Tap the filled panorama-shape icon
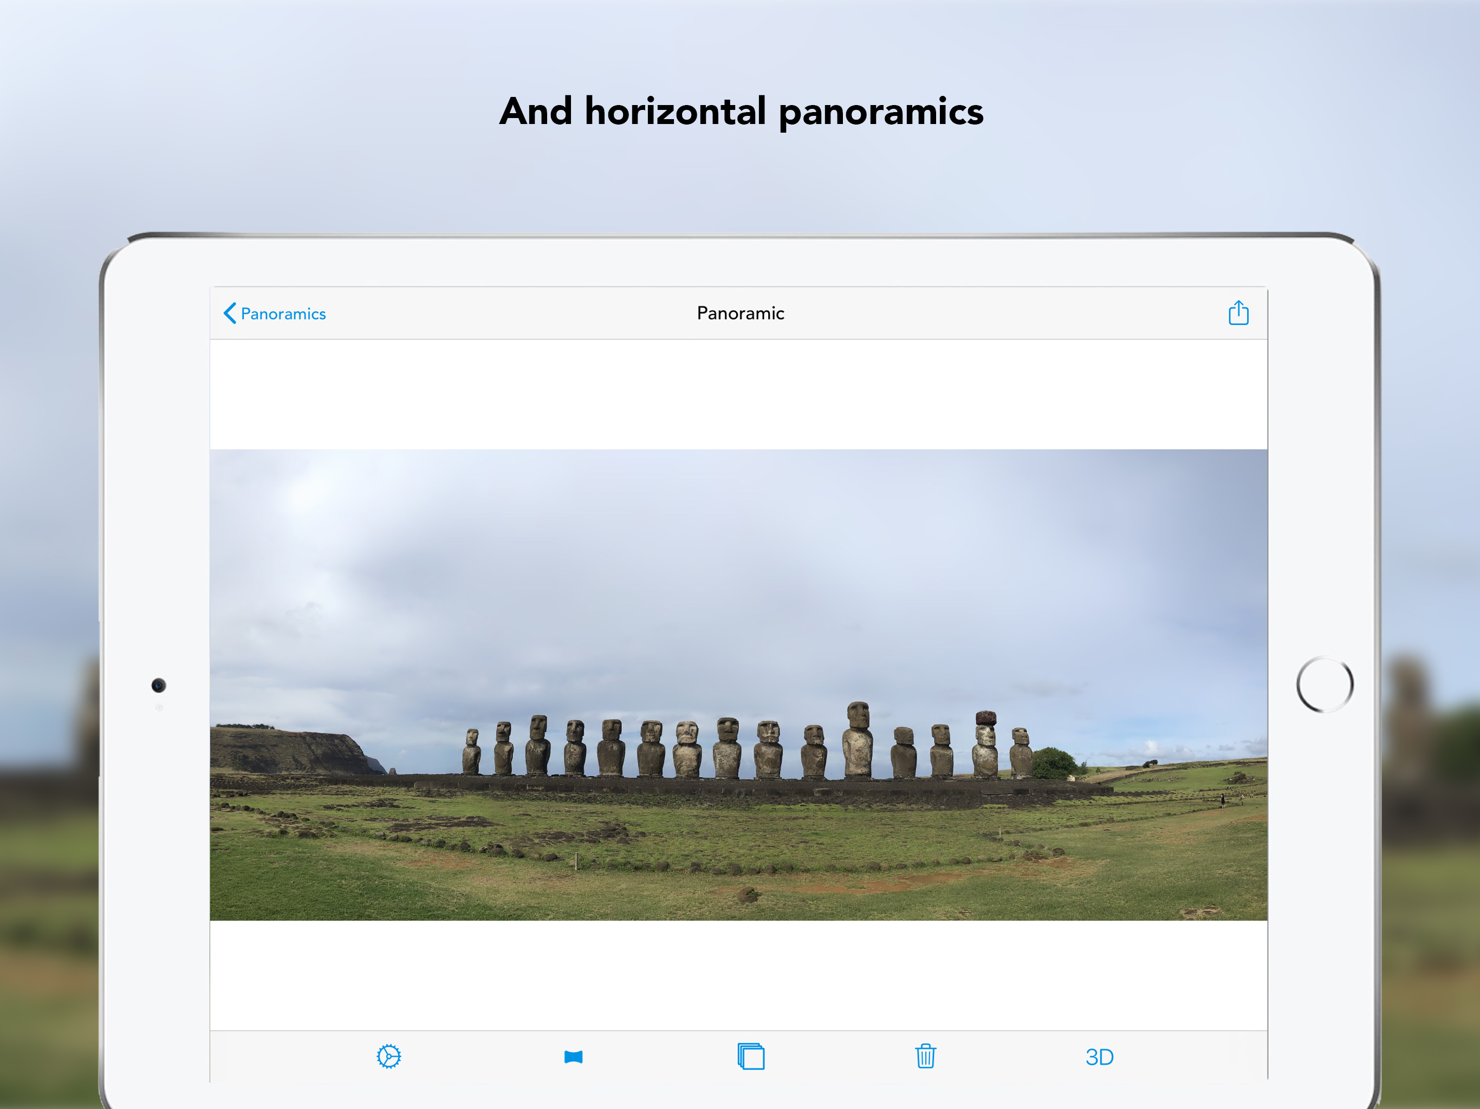The image size is (1480, 1109). point(573,1057)
